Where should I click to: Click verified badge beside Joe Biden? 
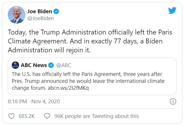pos(57,12)
